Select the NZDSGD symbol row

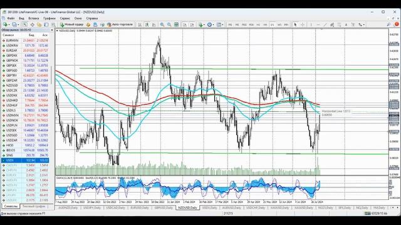pyautogui.click(x=25, y=86)
